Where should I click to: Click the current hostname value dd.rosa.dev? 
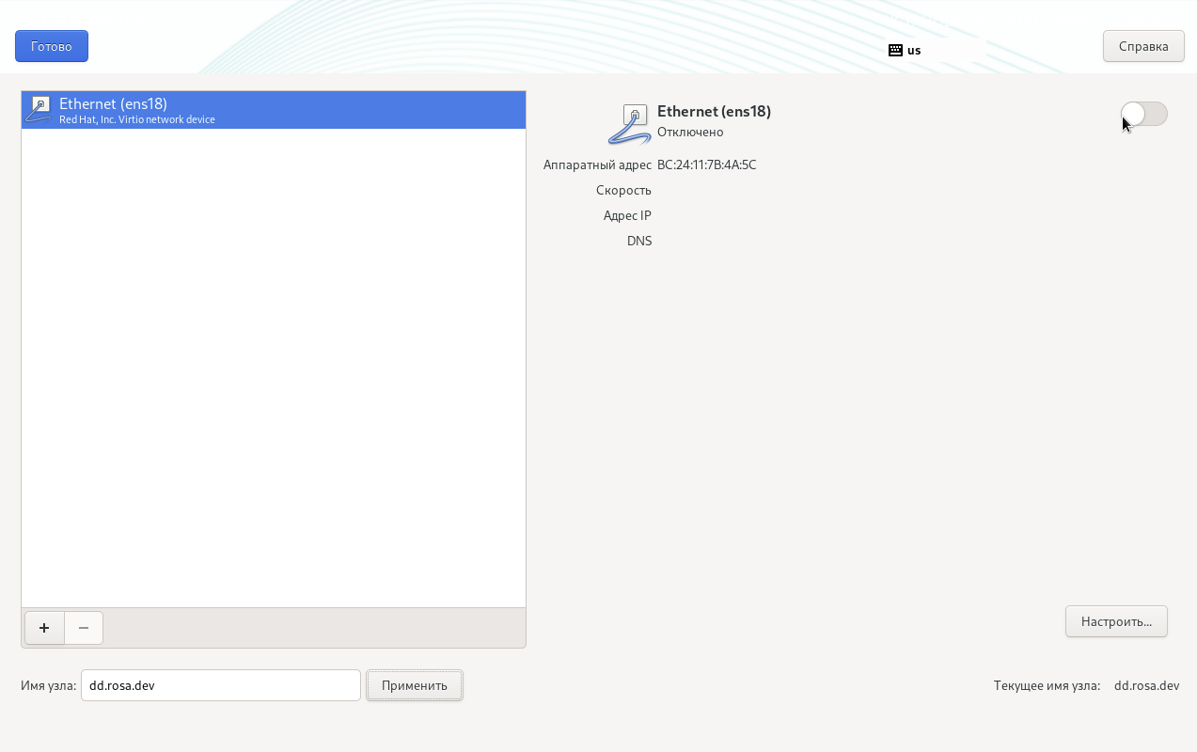[1145, 685]
